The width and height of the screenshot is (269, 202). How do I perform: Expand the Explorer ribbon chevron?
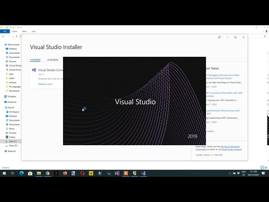coord(264,31)
